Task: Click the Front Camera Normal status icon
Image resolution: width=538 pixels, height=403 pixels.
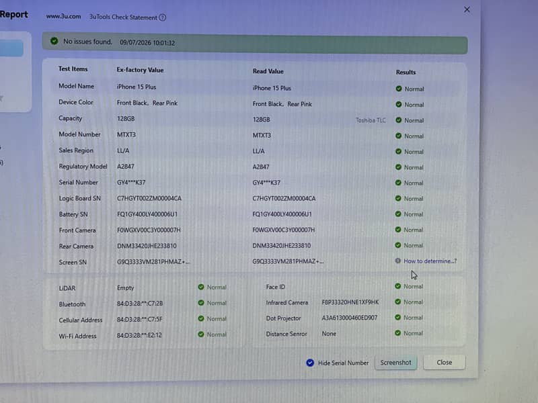Action: click(398, 230)
